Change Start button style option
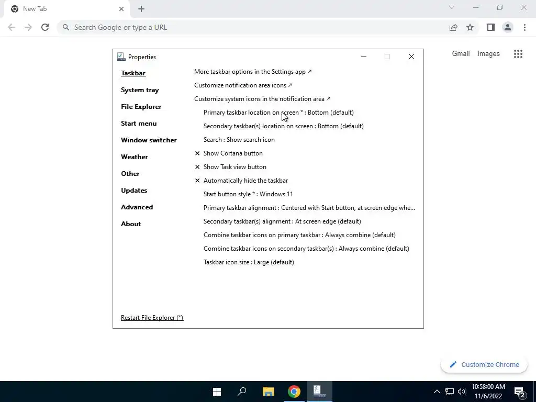Screen dimensions: 536x402 tap(248, 194)
